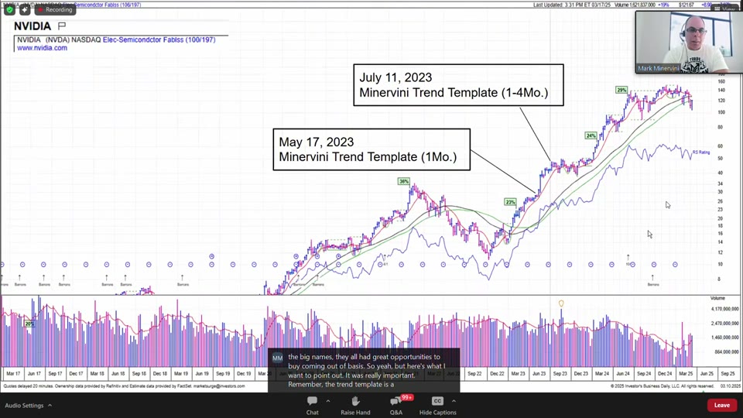The image size is (743, 418).
Task: Click the 4,170,000,000 volume value
Action: click(x=725, y=309)
